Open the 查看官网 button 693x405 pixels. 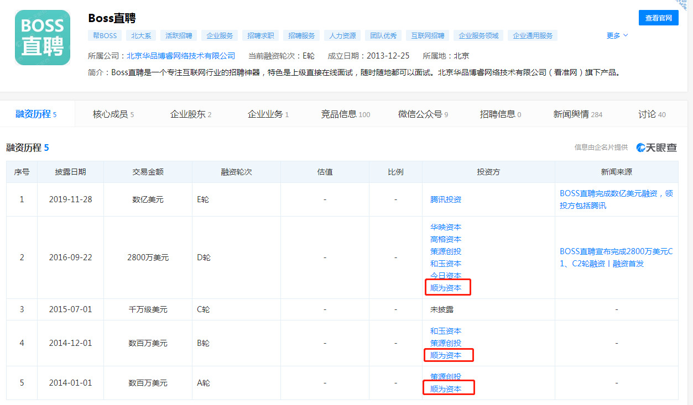click(x=658, y=18)
